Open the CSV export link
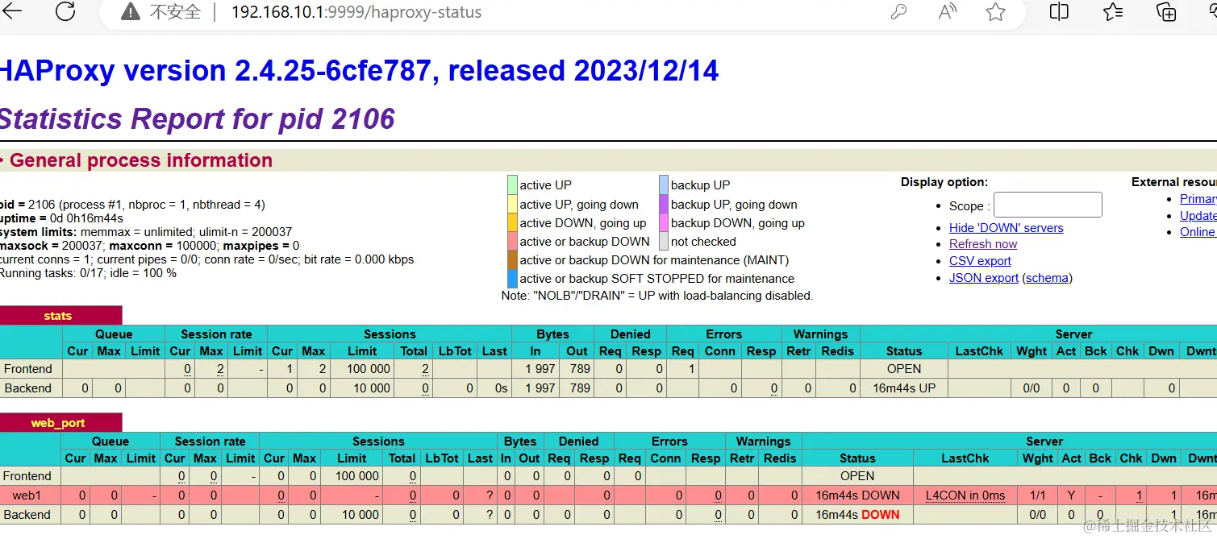Screen dimensions: 1217x539 click(980, 261)
